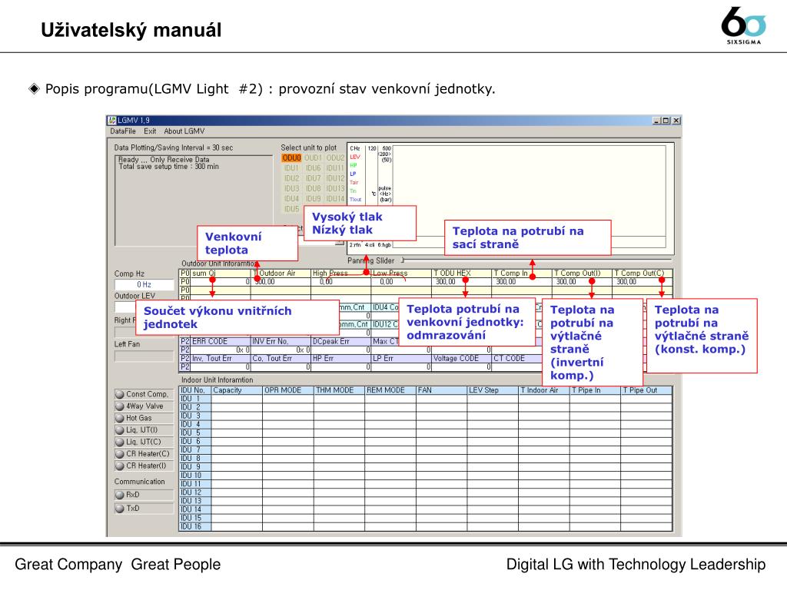The image size is (787, 590).
Task: Click the T Pipe Out column header
Action: point(646,390)
